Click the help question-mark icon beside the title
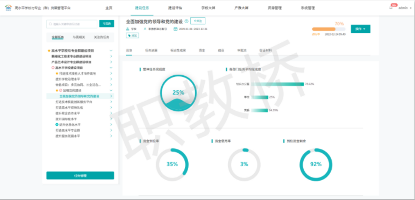 pyautogui.click(x=187, y=21)
